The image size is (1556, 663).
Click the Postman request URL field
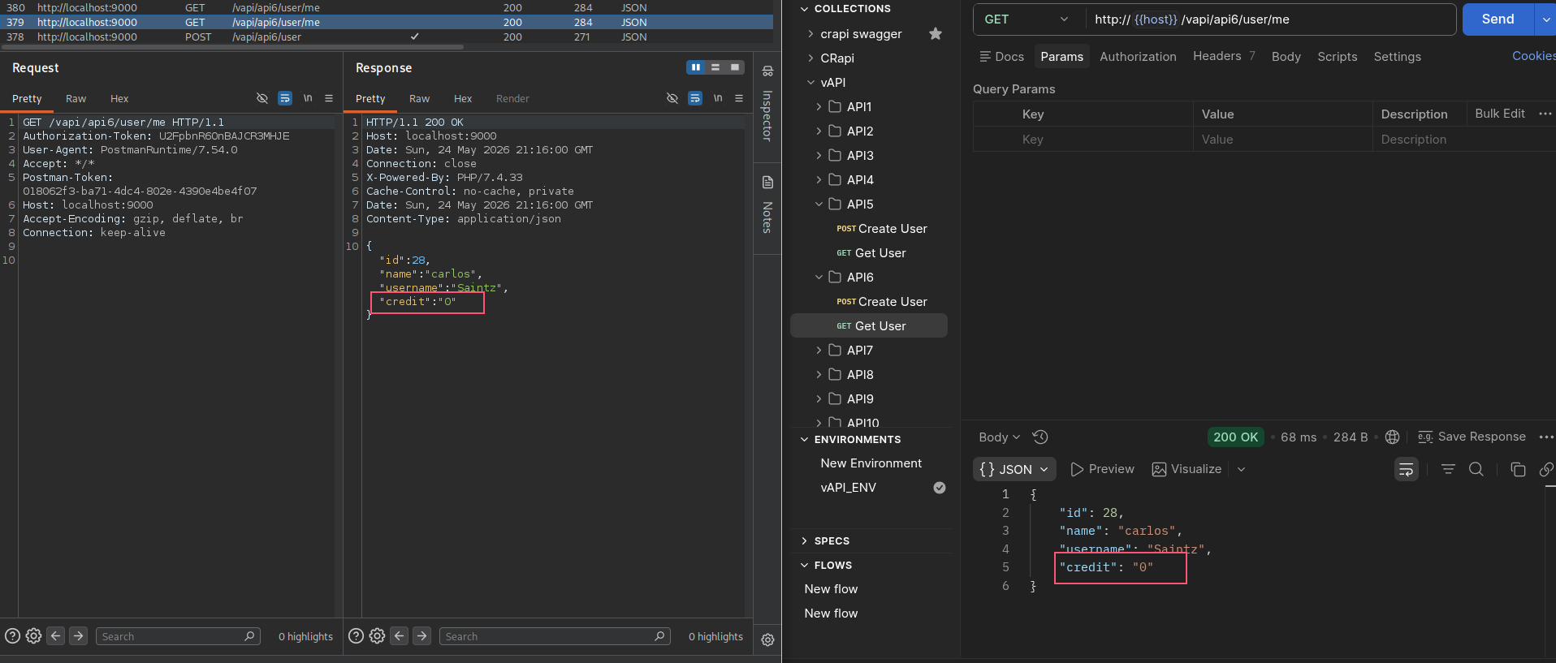pyautogui.click(x=1270, y=19)
